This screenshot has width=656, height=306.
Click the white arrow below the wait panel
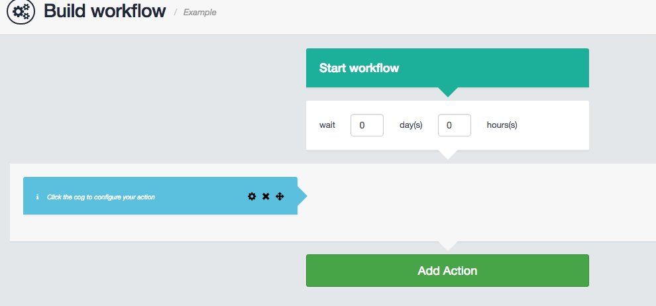click(448, 154)
